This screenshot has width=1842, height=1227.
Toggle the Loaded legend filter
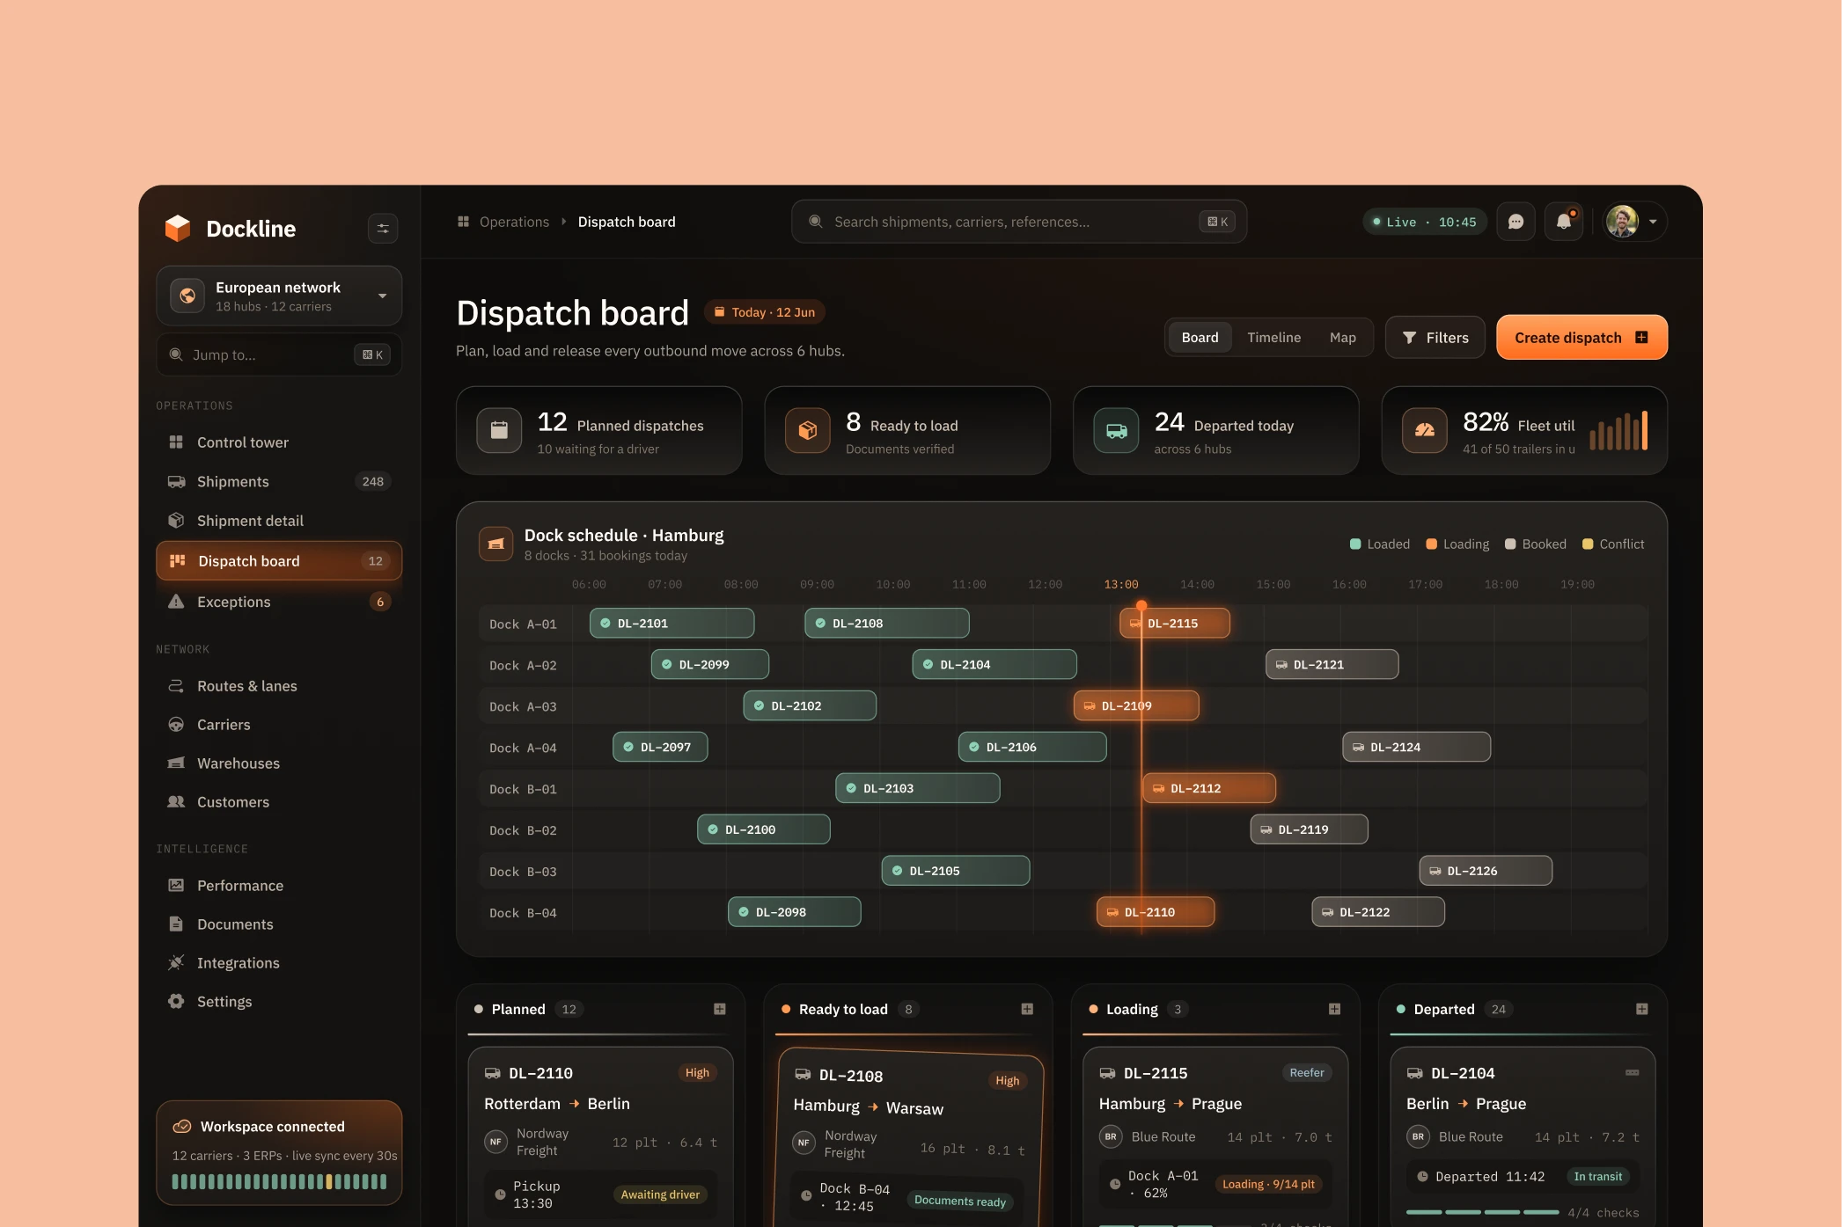[1380, 544]
